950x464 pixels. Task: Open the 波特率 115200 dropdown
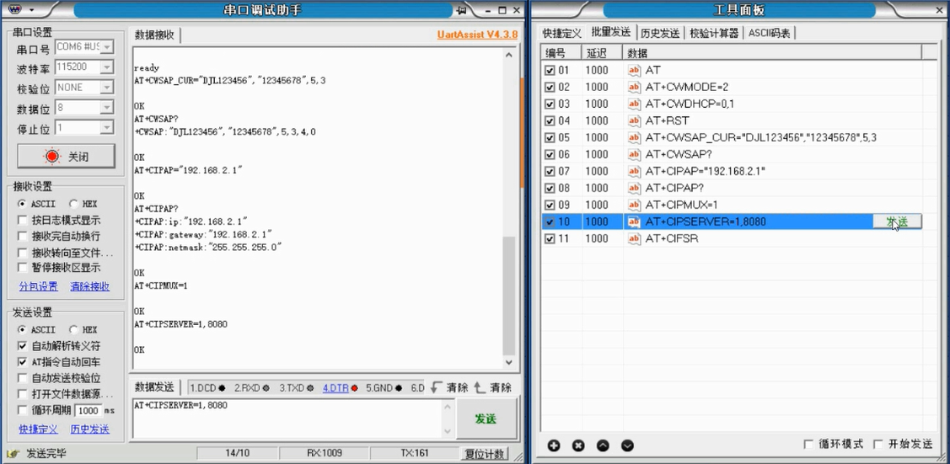(x=106, y=67)
